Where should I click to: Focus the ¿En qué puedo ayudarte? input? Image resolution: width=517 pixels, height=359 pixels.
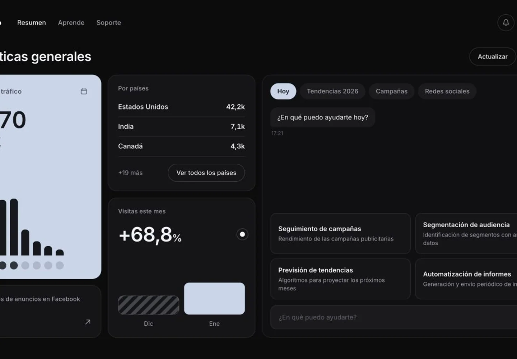point(393,317)
